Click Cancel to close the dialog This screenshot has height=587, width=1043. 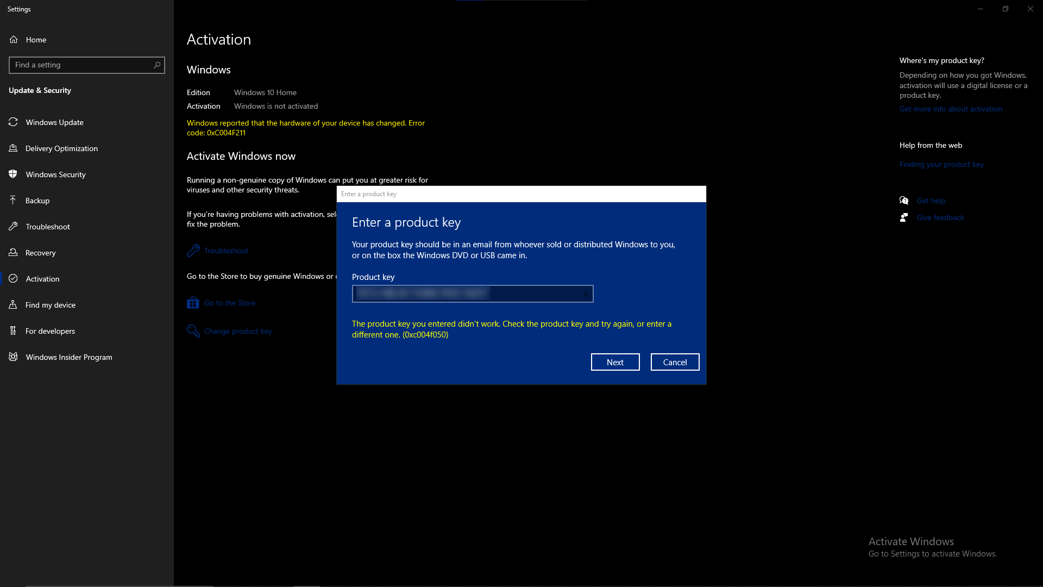675,362
